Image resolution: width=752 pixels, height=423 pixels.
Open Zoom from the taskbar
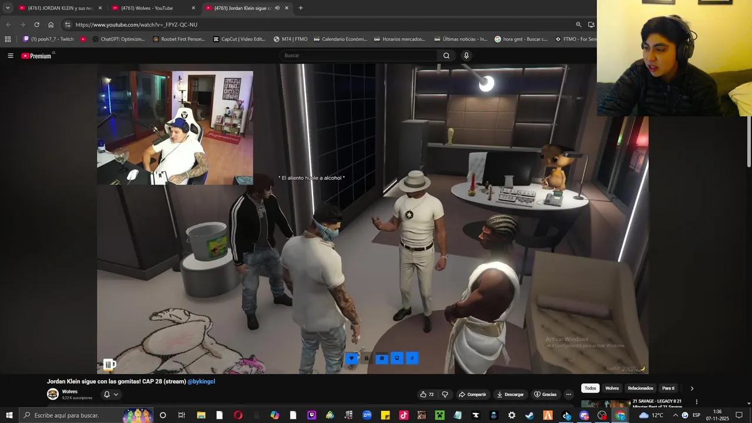click(x=367, y=415)
